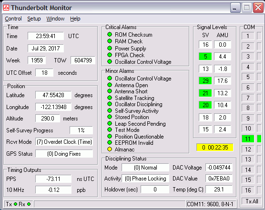This screenshot has width=265, height=210.
Task: Click the Latitude value field
Action: 53,95
